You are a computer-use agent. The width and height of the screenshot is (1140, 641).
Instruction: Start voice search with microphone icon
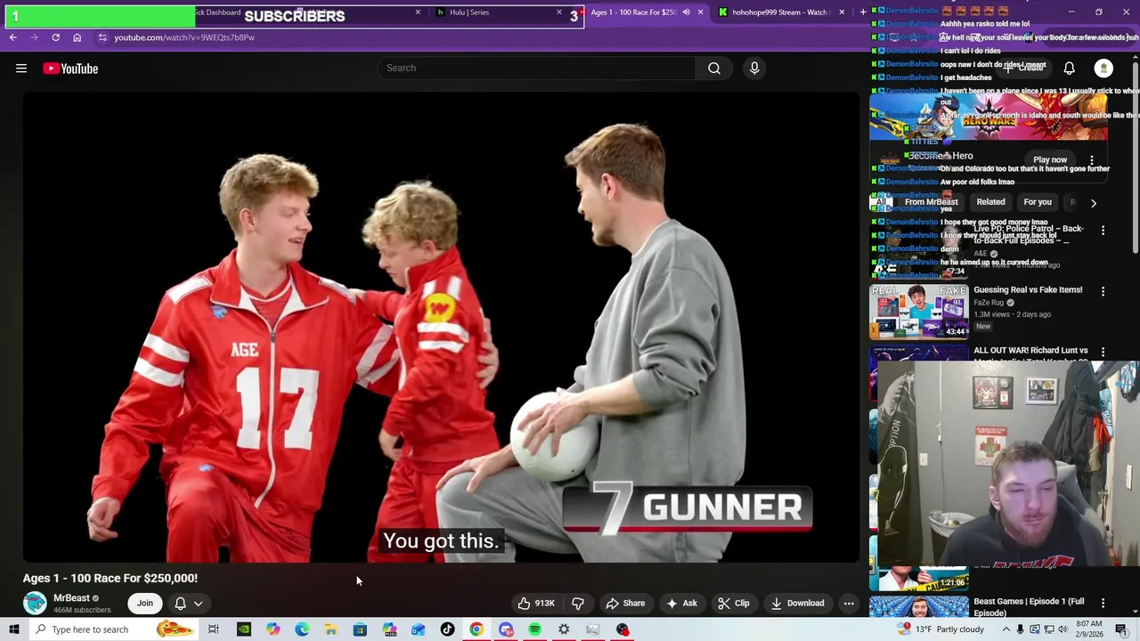[754, 68]
